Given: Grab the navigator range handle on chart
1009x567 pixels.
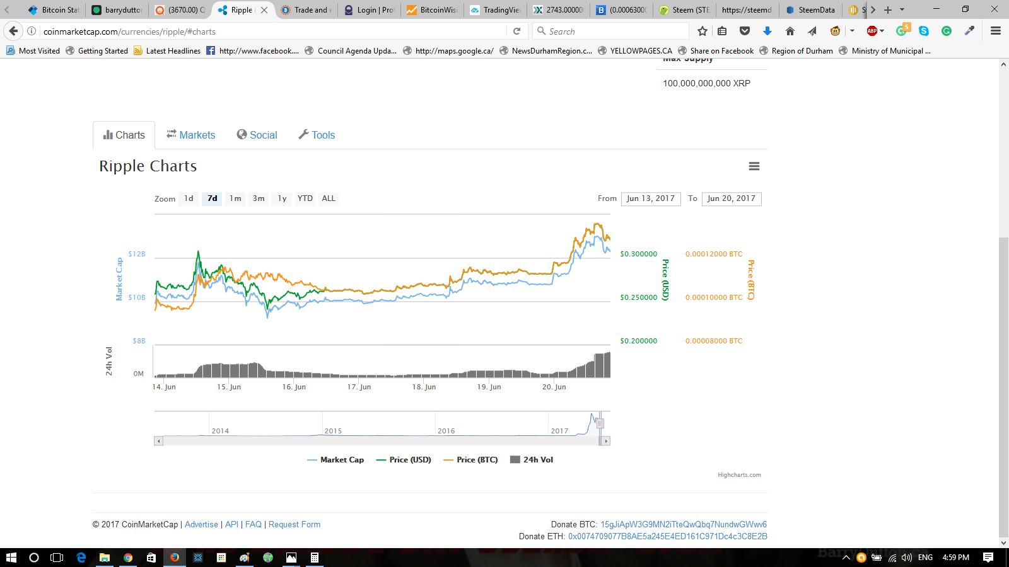Looking at the screenshot, I should point(600,423).
